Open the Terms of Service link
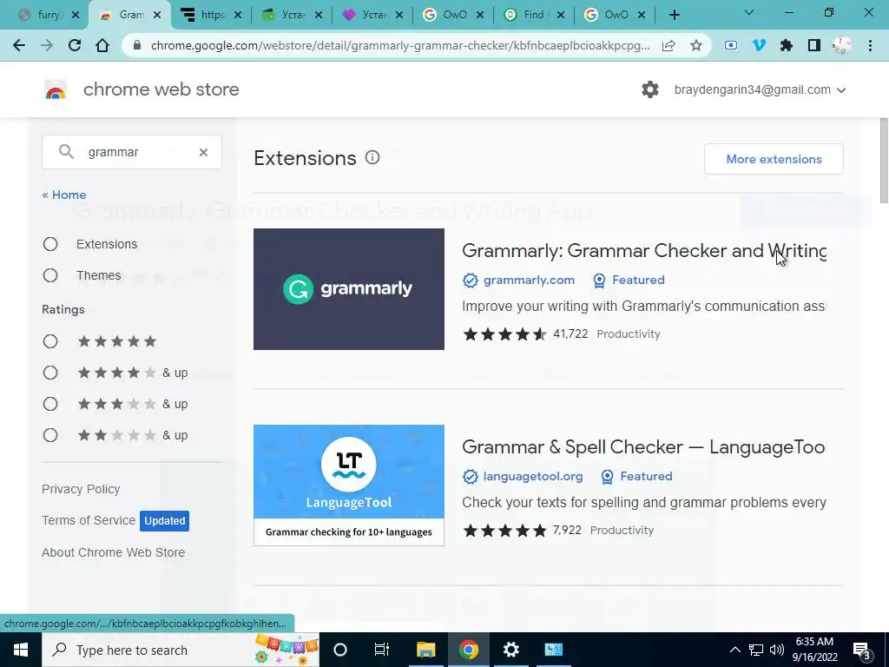The height and width of the screenshot is (667, 889). [x=89, y=520]
